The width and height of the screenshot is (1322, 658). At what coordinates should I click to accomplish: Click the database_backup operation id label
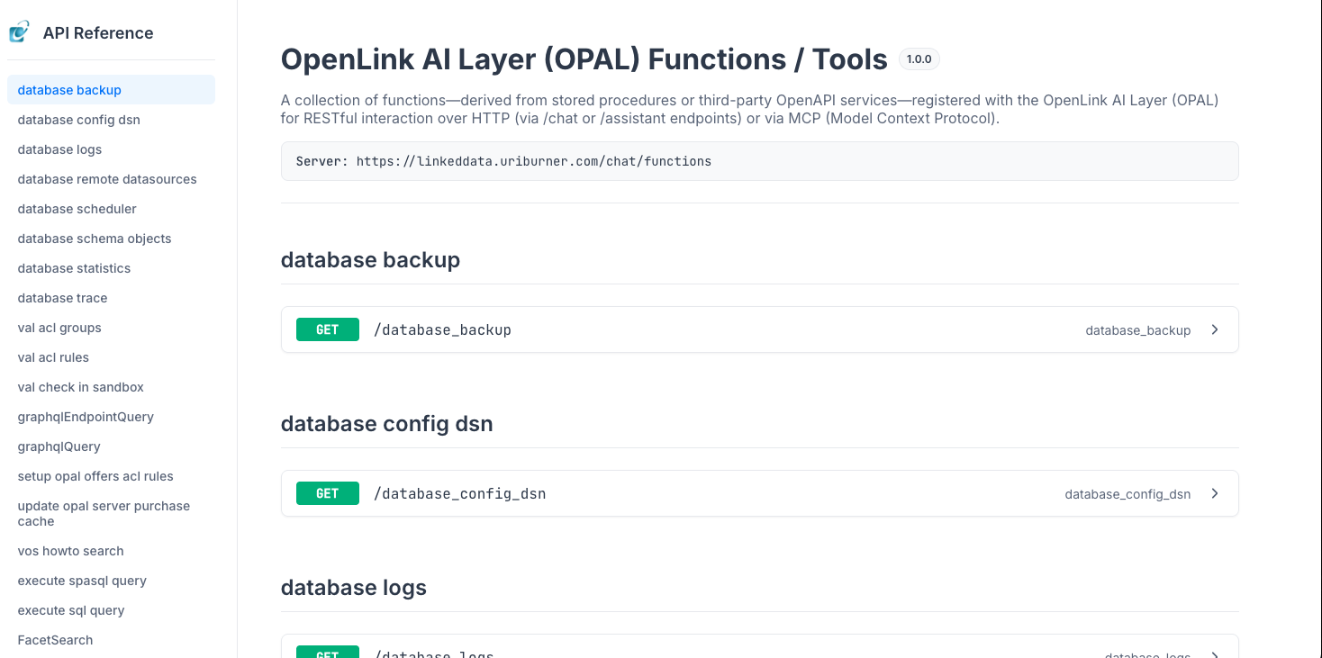1138,330
